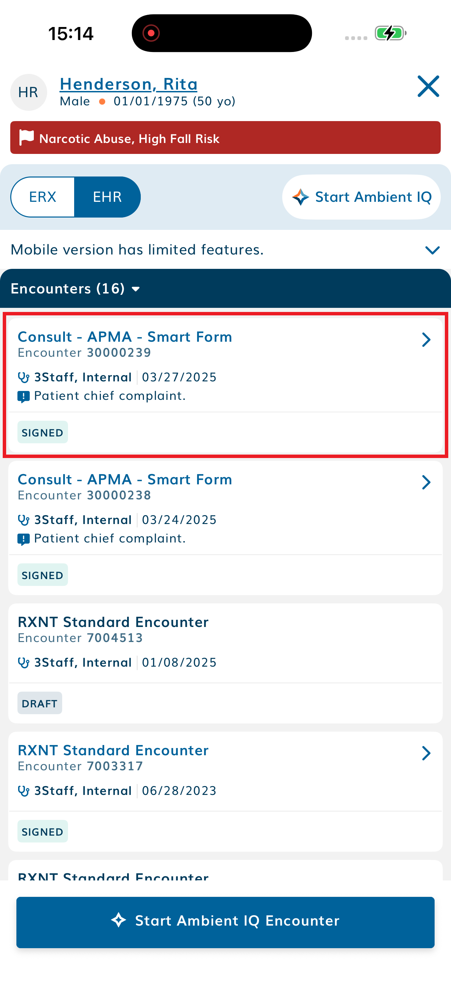The image size is (451, 981).
Task: Open RXNT Standard Encounter 7003317 title
Action: [x=113, y=750]
